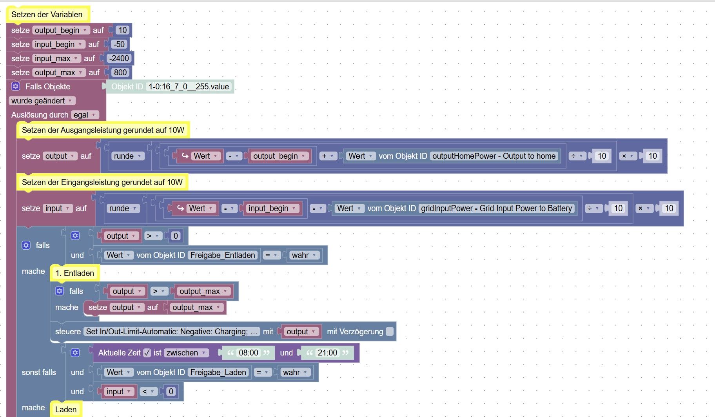Change the minus operator before output_begin
This screenshot has height=417, width=715.
tap(234, 156)
